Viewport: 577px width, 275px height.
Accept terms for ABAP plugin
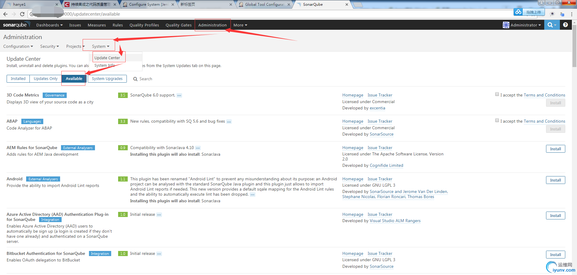(x=497, y=121)
